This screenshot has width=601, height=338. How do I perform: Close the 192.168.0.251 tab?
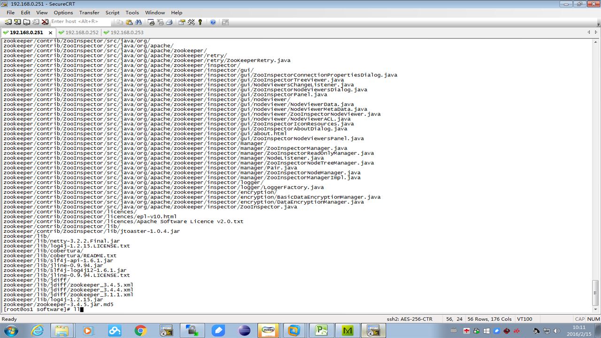click(x=50, y=33)
